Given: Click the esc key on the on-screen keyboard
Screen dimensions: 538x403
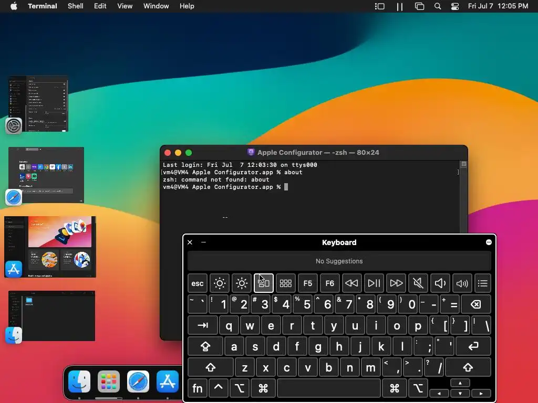Looking at the screenshot, I should click(x=198, y=283).
